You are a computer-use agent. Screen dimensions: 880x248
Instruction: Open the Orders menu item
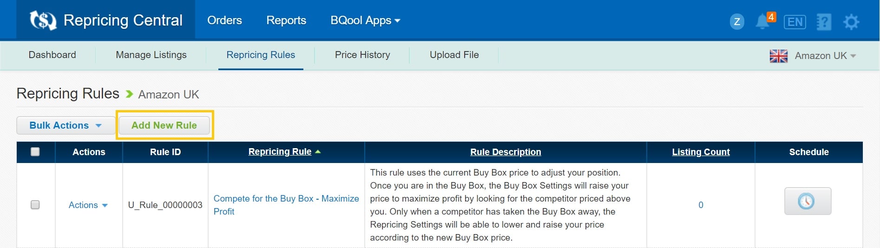[224, 20]
